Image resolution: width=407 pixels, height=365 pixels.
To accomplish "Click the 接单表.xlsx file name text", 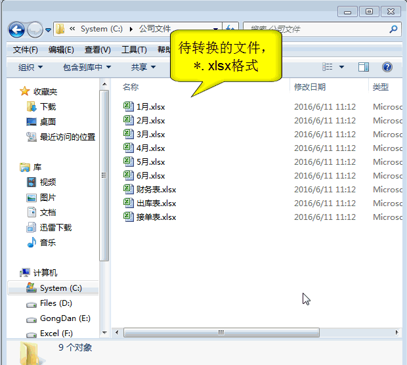I will click(x=156, y=217).
